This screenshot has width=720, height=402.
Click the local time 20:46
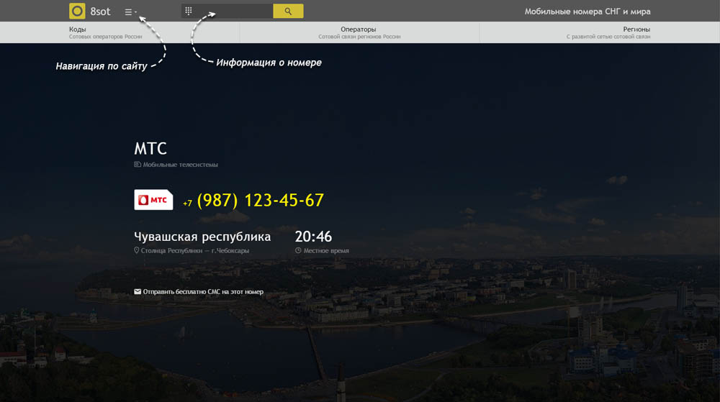click(313, 237)
